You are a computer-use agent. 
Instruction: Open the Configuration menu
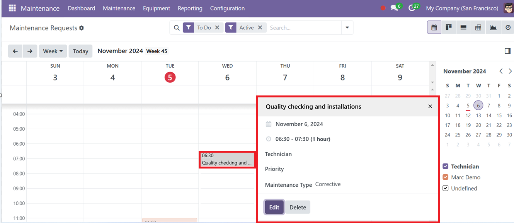pyautogui.click(x=227, y=8)
